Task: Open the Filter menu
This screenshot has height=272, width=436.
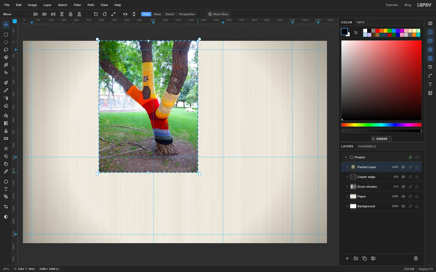Action: pos(77,5)
